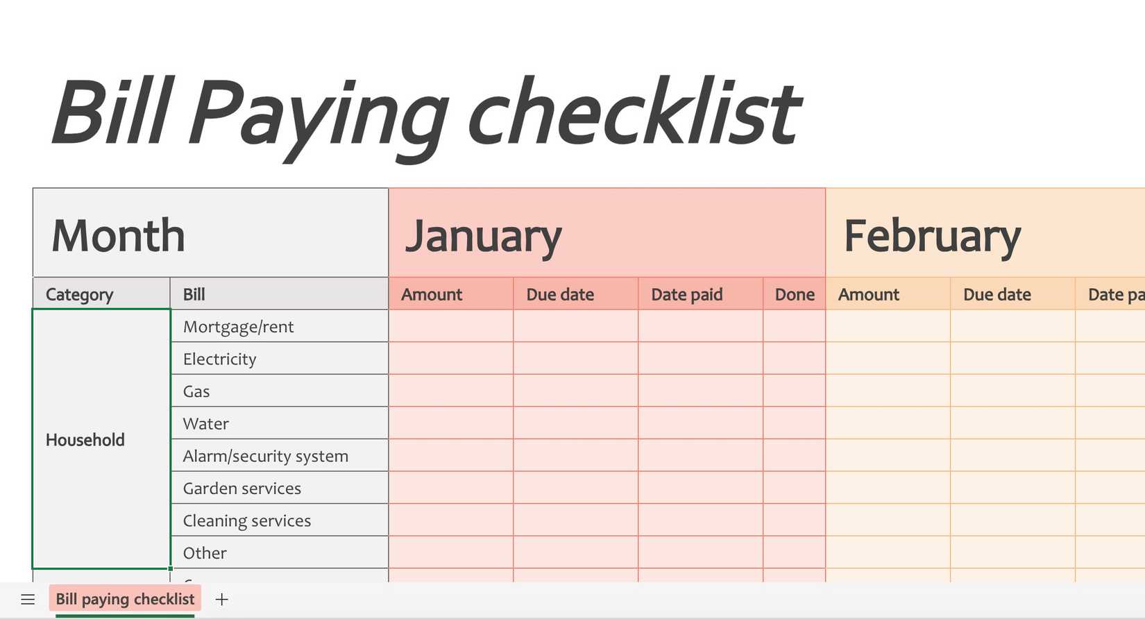Click the Amount header under February

point(868,294)
